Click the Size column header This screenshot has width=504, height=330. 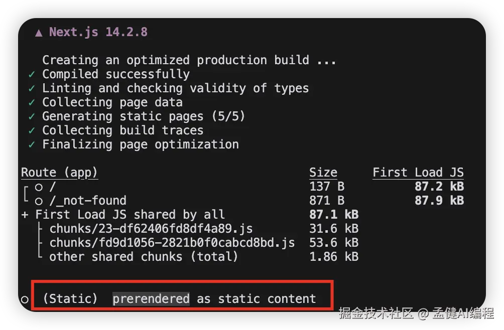tap(323, 173)
